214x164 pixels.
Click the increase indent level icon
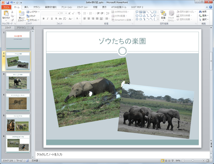(x=102, y=13)
